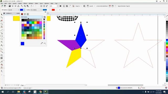Toggle the show grid icon
This screenshot has height=94, width=168.
(67, 6)
